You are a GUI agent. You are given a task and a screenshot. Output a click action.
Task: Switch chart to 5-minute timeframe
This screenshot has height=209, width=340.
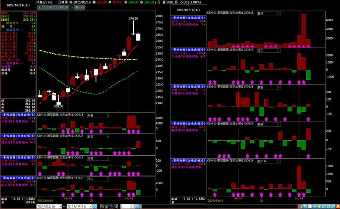click(x=45, y=7)
